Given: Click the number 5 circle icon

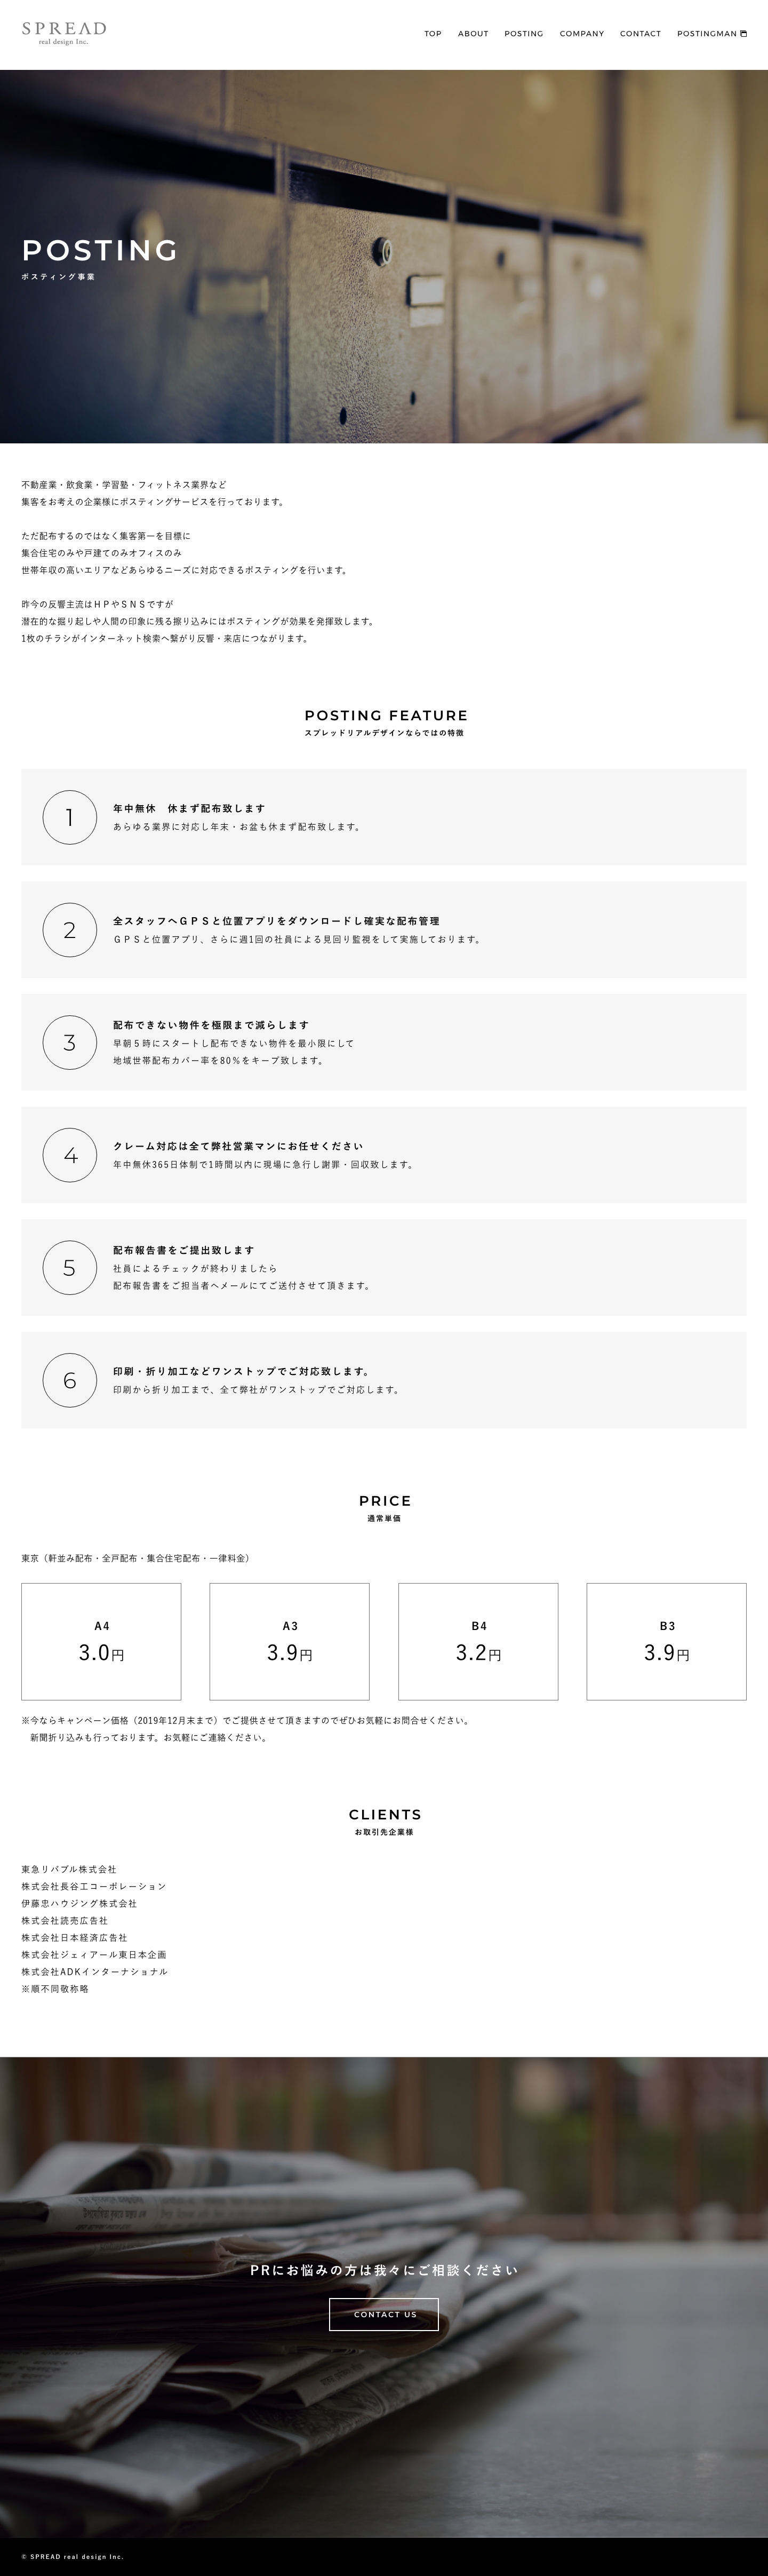Looking at the screenshot, I should tap(70, 1267).
